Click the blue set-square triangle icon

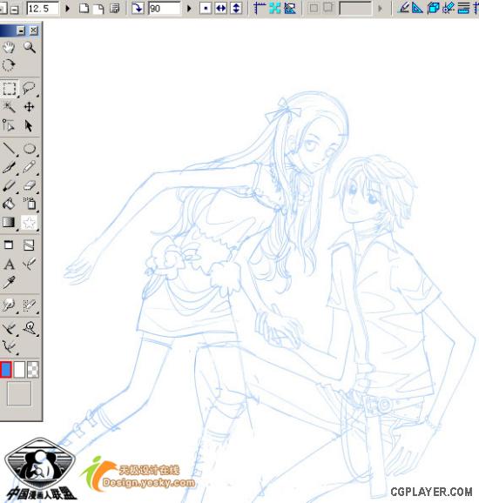point(417,8)
